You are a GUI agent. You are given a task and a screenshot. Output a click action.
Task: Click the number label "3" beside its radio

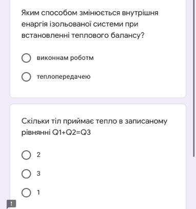pyautogui.click(x=38, y=174)
